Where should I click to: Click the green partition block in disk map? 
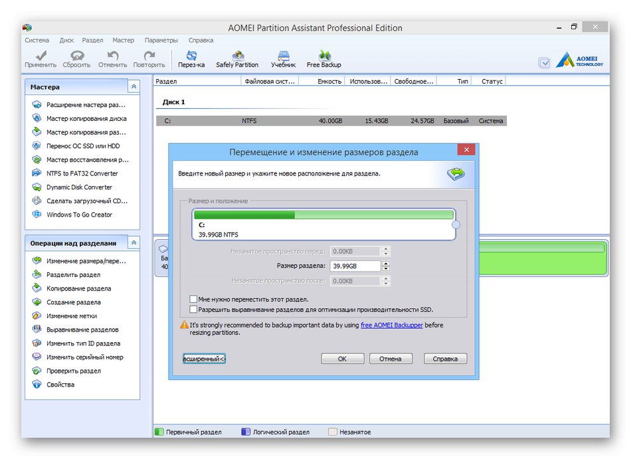pyautogui.click(x=543, y=258)
